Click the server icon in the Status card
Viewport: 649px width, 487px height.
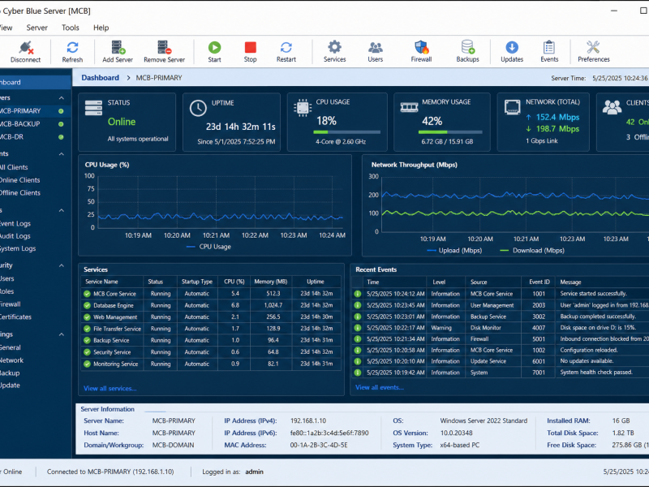(93, 108)
